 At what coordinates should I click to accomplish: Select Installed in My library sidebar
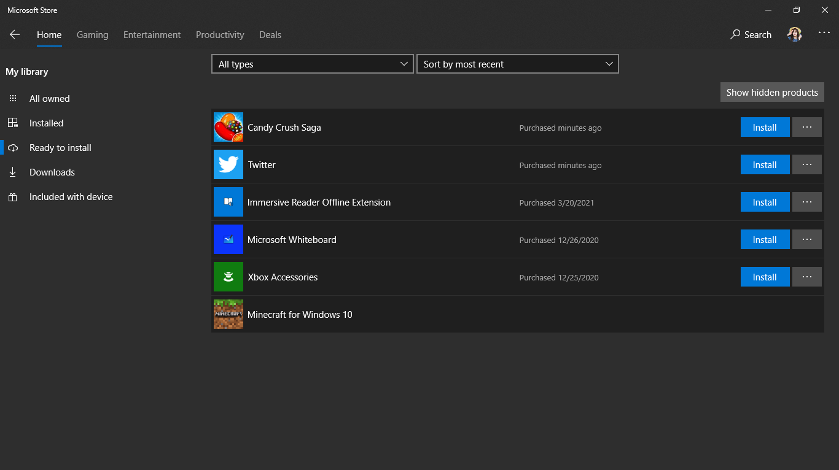46,123
